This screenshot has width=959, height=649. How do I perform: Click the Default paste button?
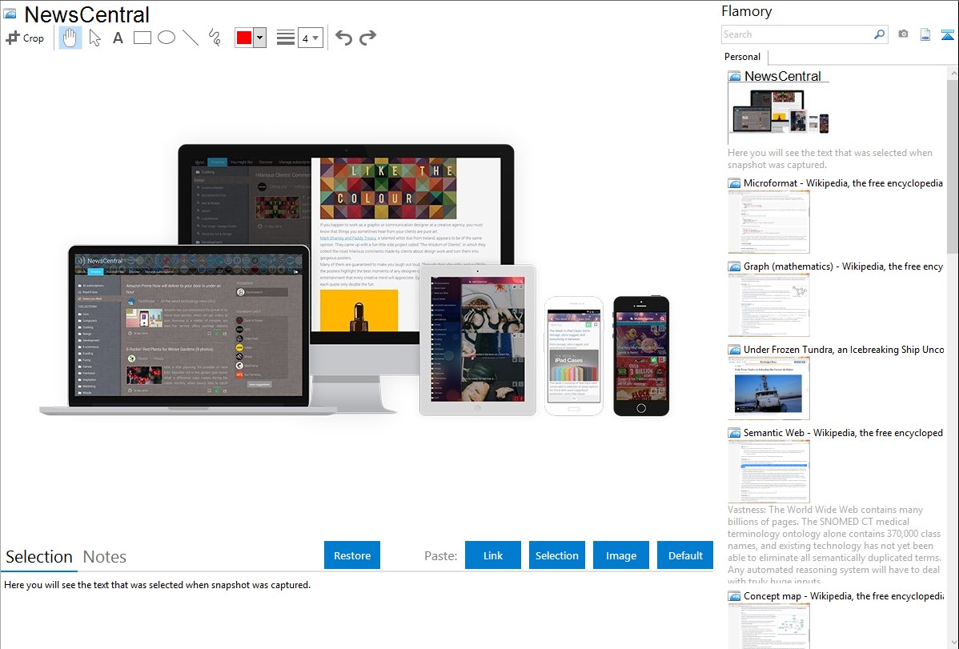pos(685,555)
